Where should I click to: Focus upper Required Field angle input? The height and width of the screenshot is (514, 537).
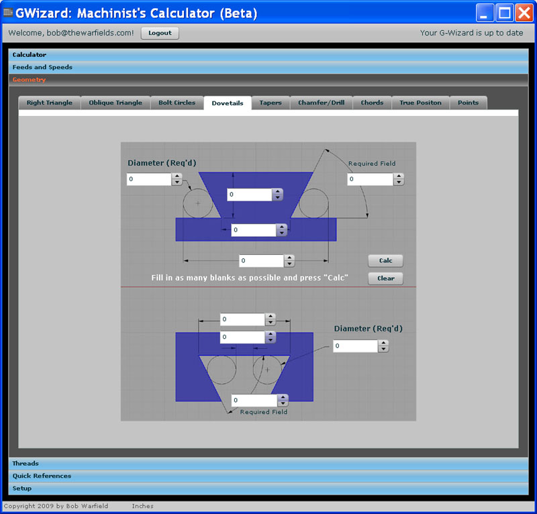click(x=371, y=179)
